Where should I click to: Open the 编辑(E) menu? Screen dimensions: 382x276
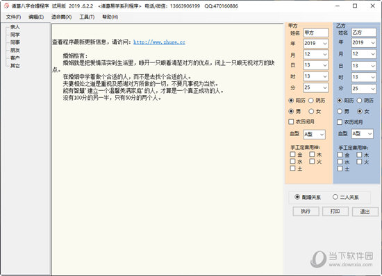coord(36,17)
